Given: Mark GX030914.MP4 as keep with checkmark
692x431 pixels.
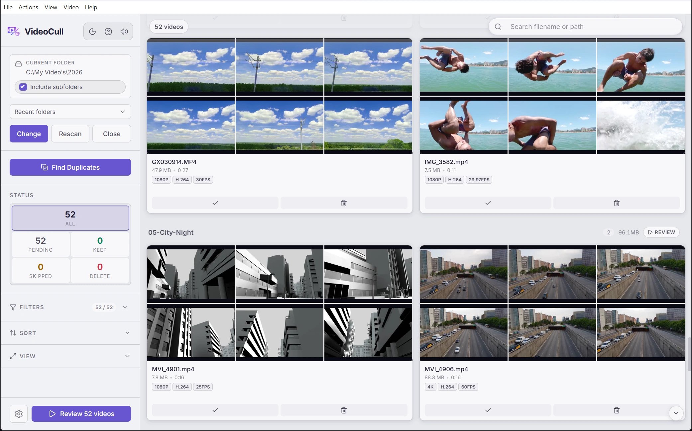Looking at the screenshot, I should click(215, 203).
